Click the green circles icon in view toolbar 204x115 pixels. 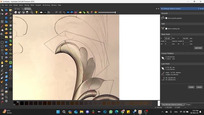point(84,12)
